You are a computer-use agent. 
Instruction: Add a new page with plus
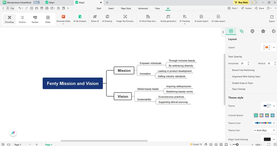pos(37,144)
